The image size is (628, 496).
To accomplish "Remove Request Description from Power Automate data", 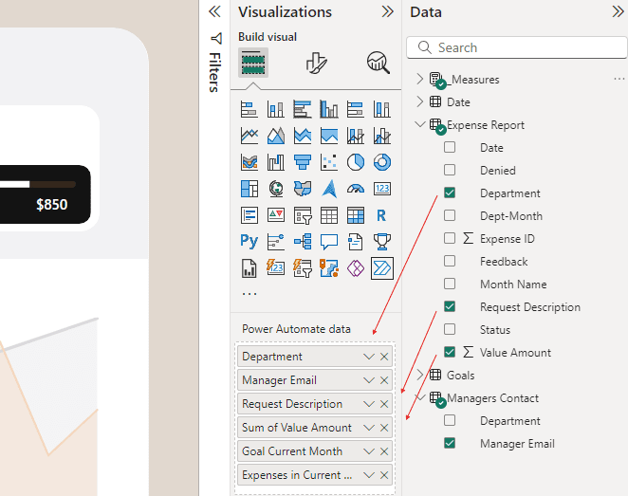I will (x=384, y=404).
